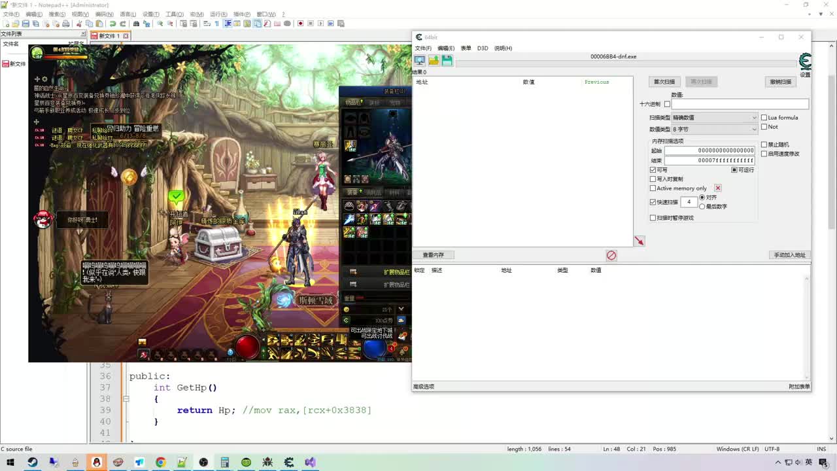This screenshot has height=471, width=837.
Task: Enable the 启用速度修改 checkbox
Action: point(764,154)
